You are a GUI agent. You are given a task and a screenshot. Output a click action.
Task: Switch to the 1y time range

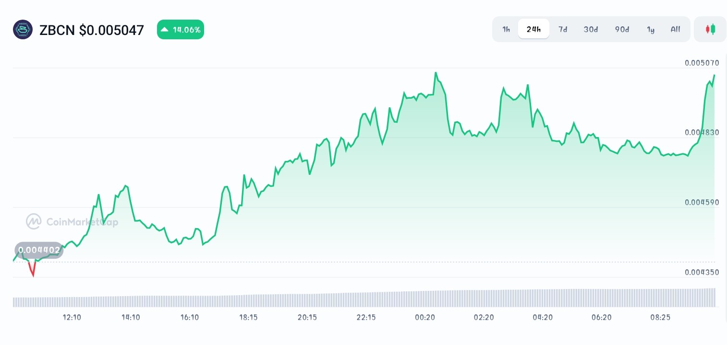651,29
